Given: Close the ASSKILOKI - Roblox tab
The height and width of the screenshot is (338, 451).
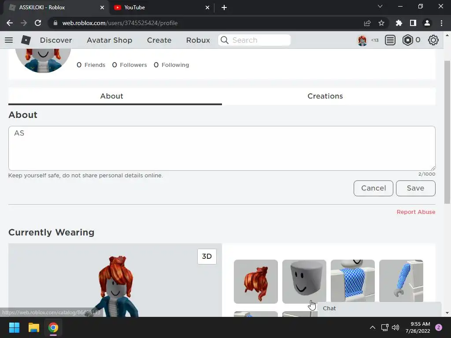Looking at the screenshot, I should [102, 7].
